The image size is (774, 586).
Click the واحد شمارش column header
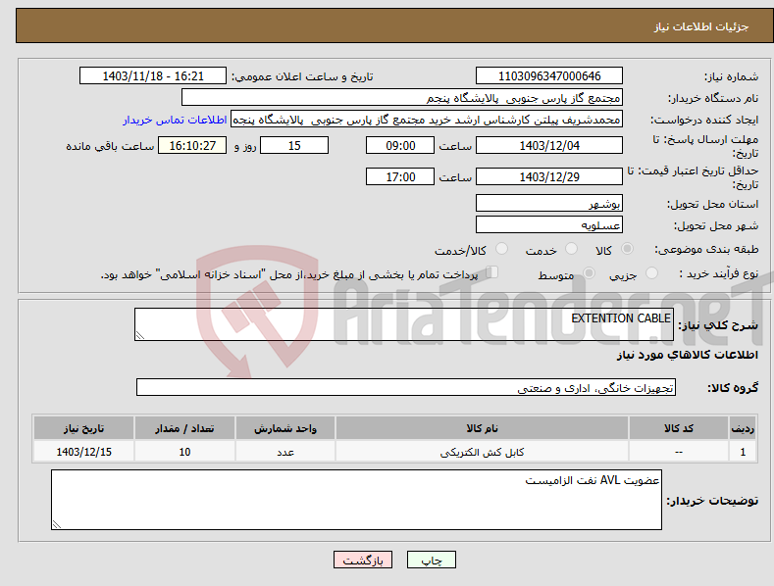[x=285, y=428]
